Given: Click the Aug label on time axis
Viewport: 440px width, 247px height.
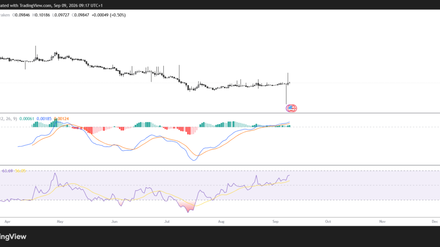Looking at the screenshot, I should [x=221, y=222].
